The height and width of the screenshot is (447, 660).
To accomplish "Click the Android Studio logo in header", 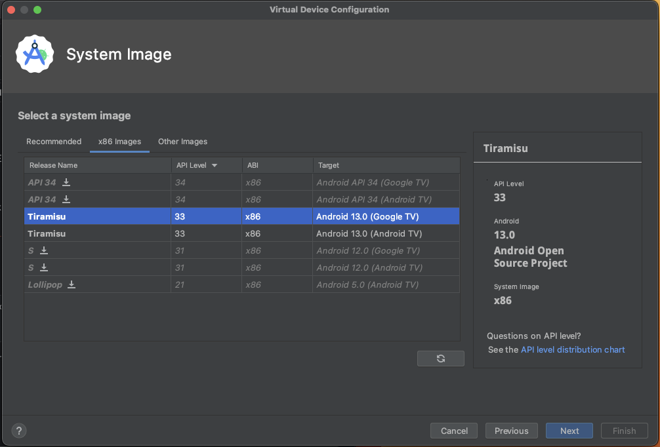I will pos(33,54).
